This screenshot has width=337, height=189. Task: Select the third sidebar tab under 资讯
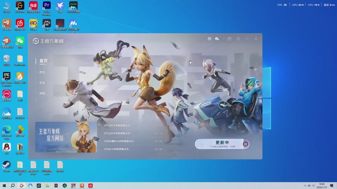click(42, 83)
